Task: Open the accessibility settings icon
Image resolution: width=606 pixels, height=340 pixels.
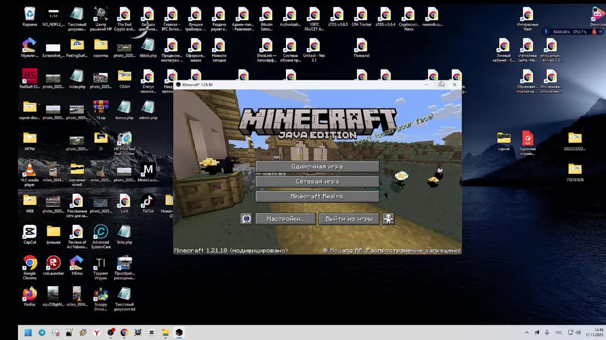Action: pyautogui.click(x=388, y=219)
